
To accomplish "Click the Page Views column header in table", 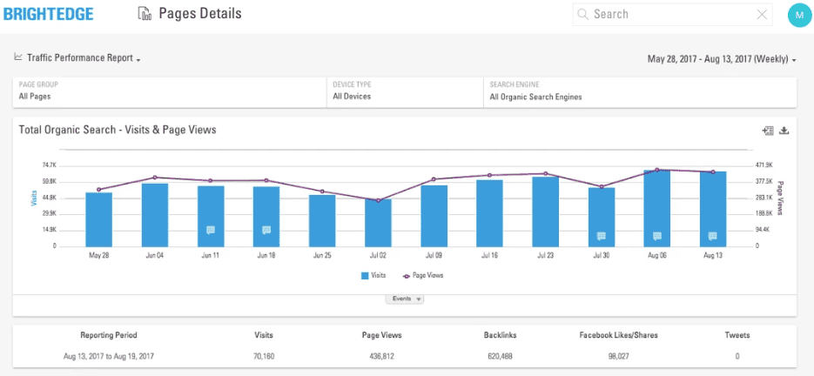I will pyautogui.click(x=381, y=335).
